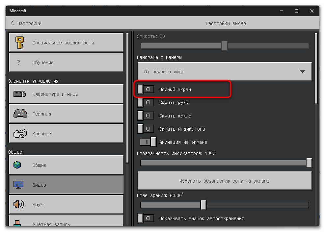The image size is (325, 232).
Task: Click the Прозрачность индикаторов slider handle
Action: click(x=309, y=163)
